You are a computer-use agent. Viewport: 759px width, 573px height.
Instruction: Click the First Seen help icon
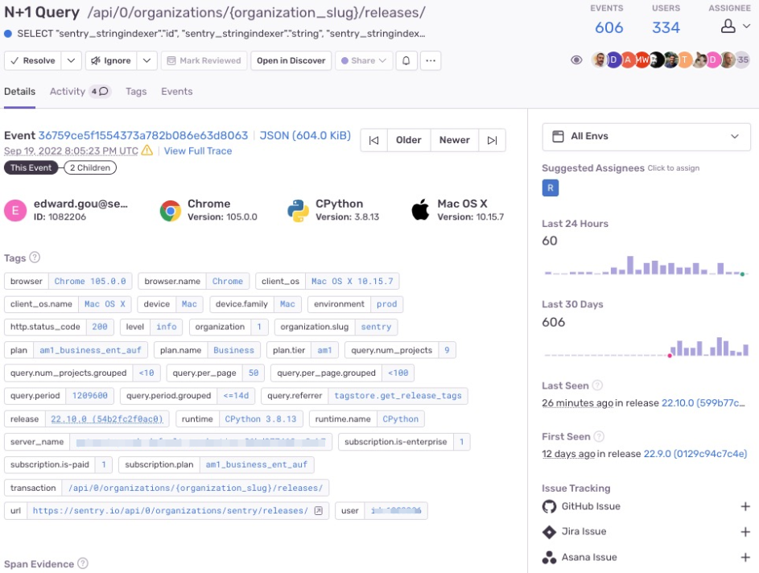tap(599, 436)
